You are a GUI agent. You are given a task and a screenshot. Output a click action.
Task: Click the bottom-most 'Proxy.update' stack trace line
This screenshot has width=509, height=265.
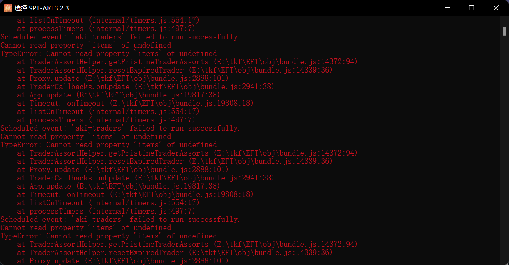tap(123, 261)
